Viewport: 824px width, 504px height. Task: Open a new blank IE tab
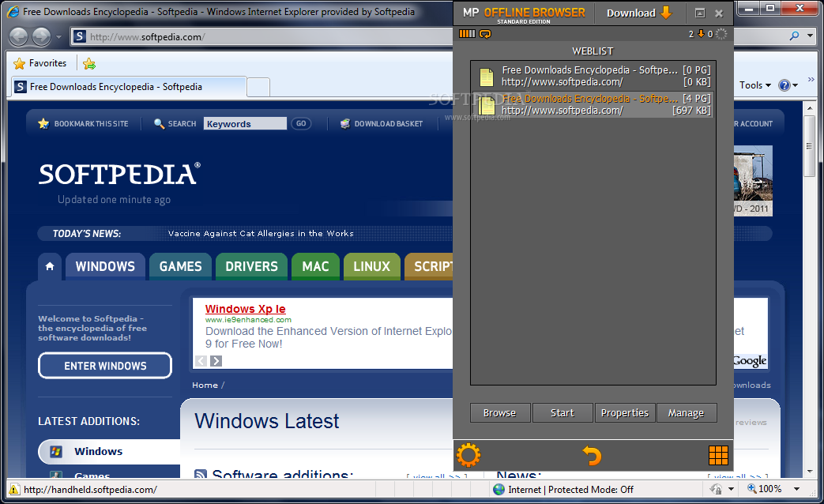tap(258, 87)
